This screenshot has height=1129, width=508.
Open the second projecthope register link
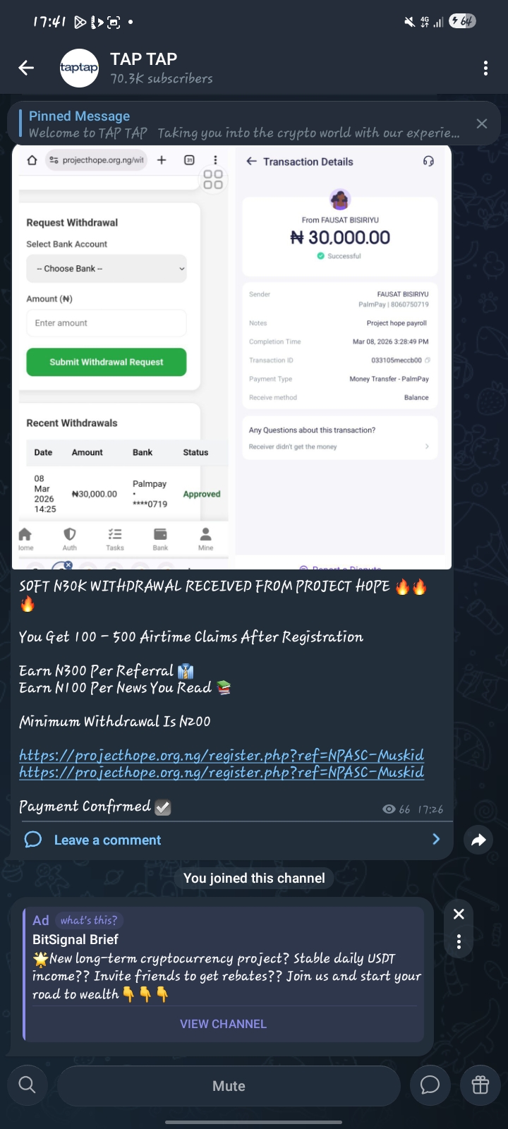[x=222, y=772]
